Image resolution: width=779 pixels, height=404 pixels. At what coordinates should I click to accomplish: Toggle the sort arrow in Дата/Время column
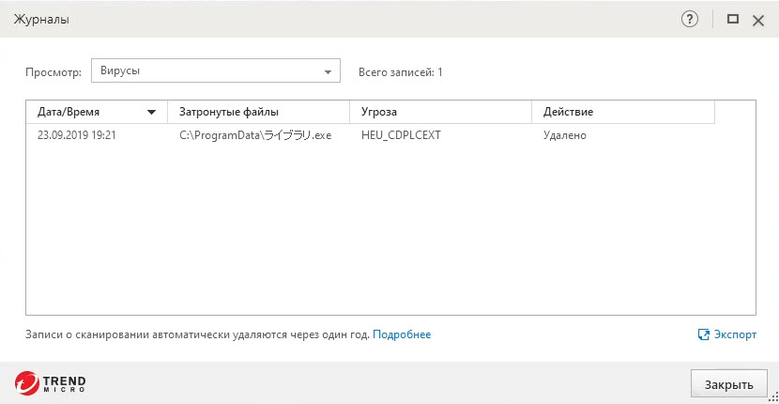(152, 113)
